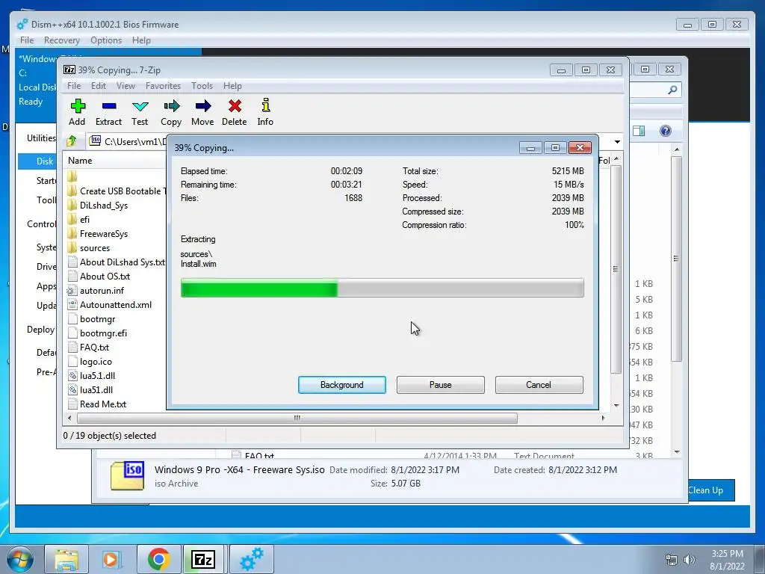Select the bootmgr.efi file
This screenshot has width=765, height=574.
98,333
